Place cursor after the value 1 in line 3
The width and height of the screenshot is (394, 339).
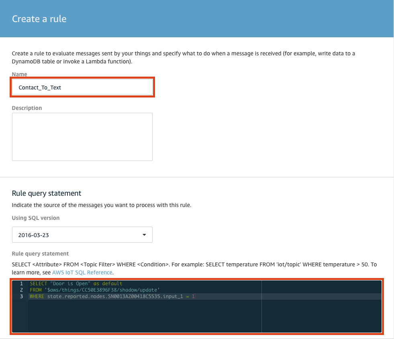point(195,296)
